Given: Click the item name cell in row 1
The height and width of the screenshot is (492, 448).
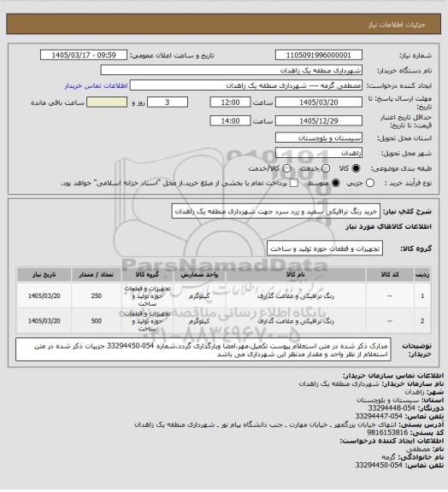Looking at the screenshot, I should (296, 296).
